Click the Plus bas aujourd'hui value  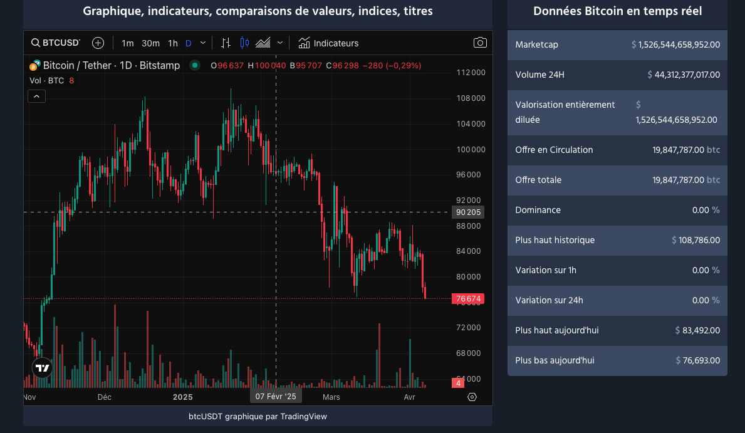(697, 360)
